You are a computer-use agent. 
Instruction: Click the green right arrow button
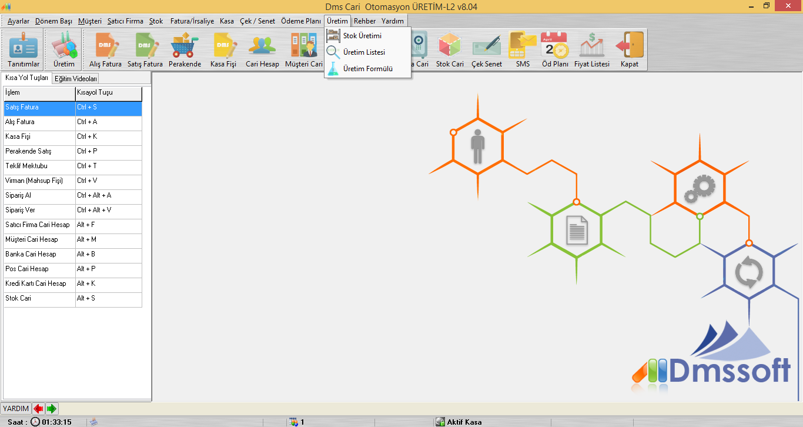click(52, 409)
